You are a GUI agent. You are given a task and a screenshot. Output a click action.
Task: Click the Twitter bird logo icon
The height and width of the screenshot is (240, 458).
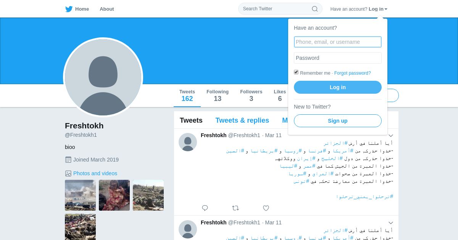(x=69, y=9)
